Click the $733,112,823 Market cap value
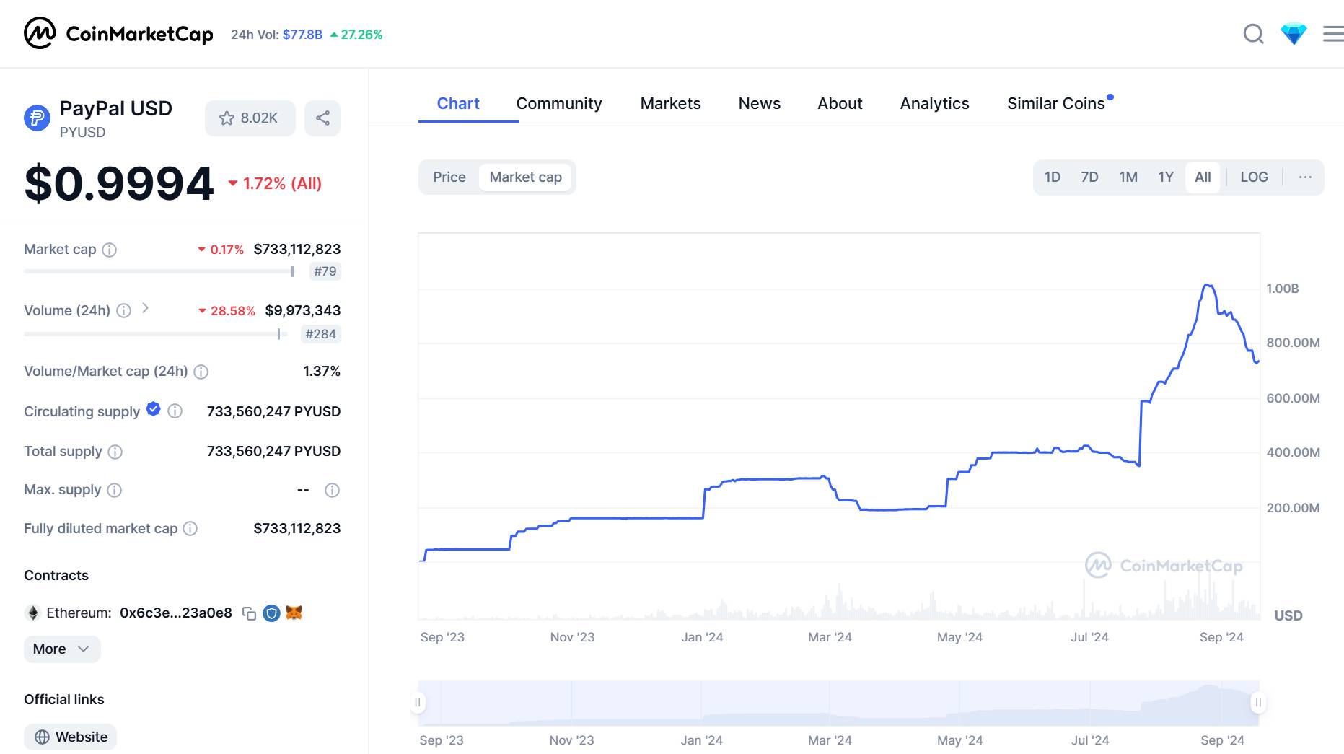 coord(297,249)
